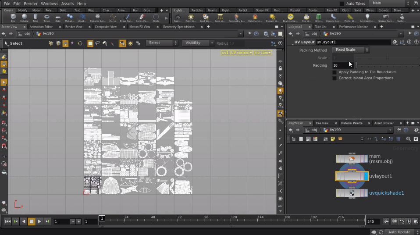This screenshot has width=420, height=235.
Task: Enable Correct Island Area Proportions
Action: click(334, 78)
